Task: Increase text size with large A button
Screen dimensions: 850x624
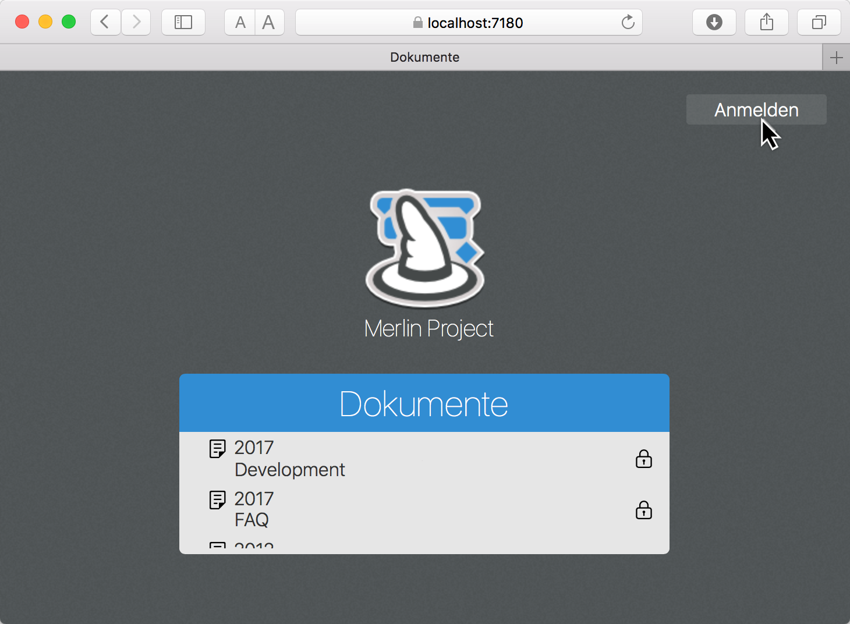Action: 269,22
